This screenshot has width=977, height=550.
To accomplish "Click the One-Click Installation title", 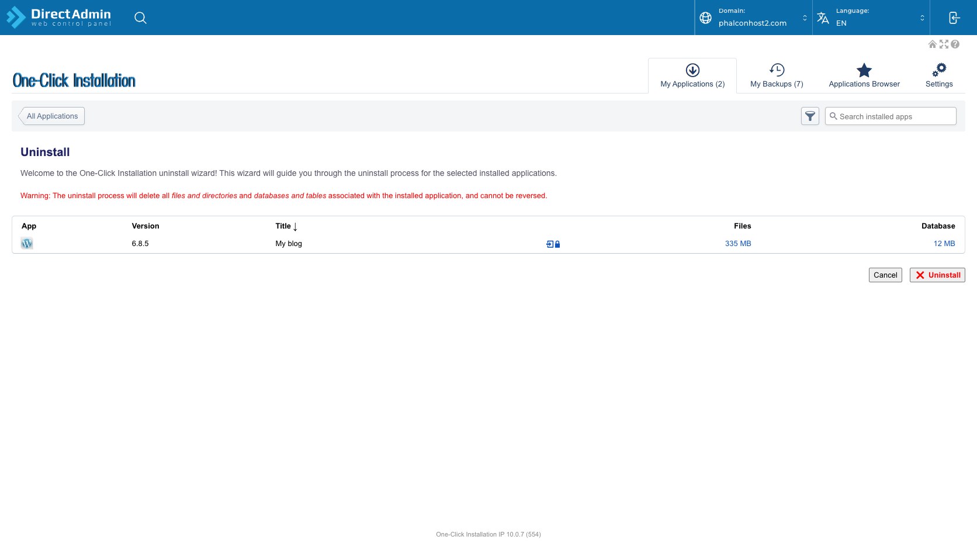I will (74, 81).
